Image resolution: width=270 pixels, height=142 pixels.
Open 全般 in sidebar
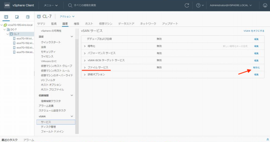coord(43,47)
